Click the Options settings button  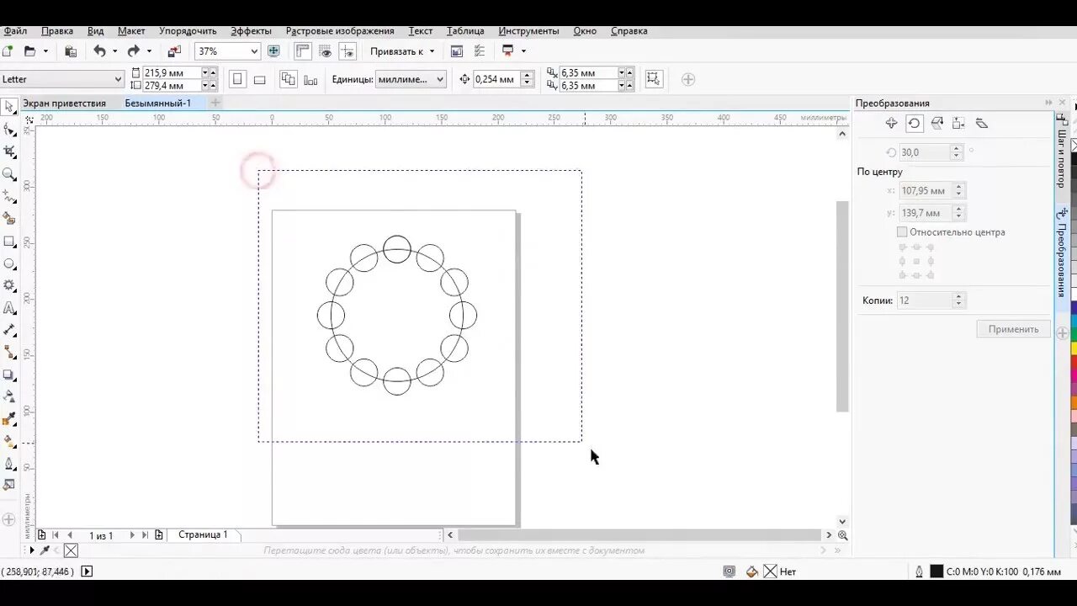(x=478, y=51)
